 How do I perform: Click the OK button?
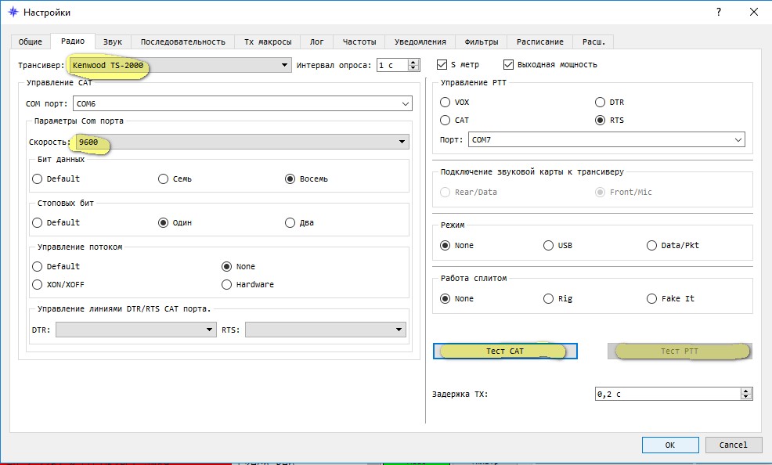coord(669,445)
